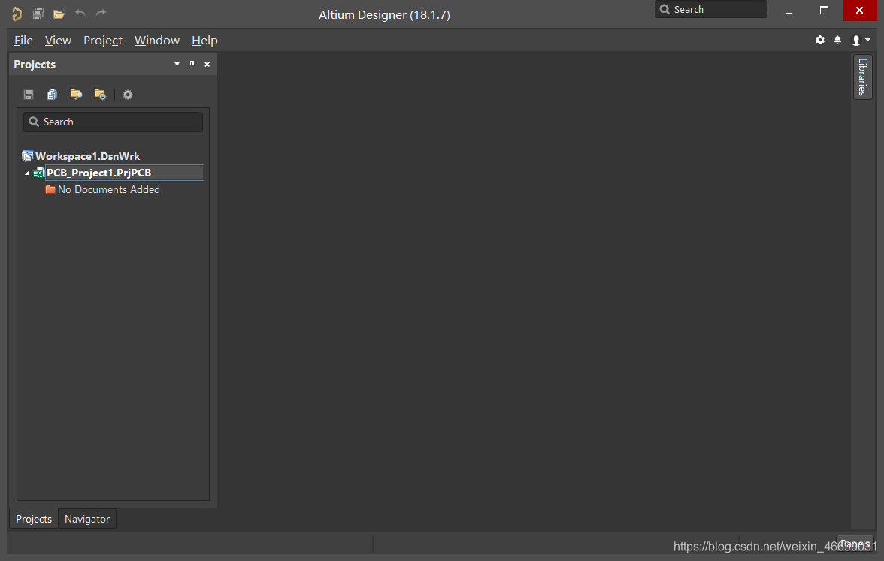Viewport: 884px width, 561px height.
Task: Open the View menu
Action: click(58, 41)
